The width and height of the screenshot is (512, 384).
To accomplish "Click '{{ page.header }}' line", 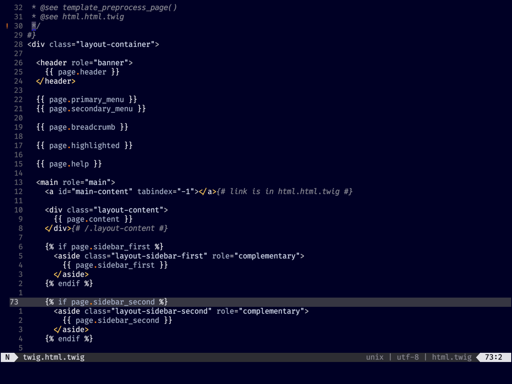I will [x=82, y=72].
